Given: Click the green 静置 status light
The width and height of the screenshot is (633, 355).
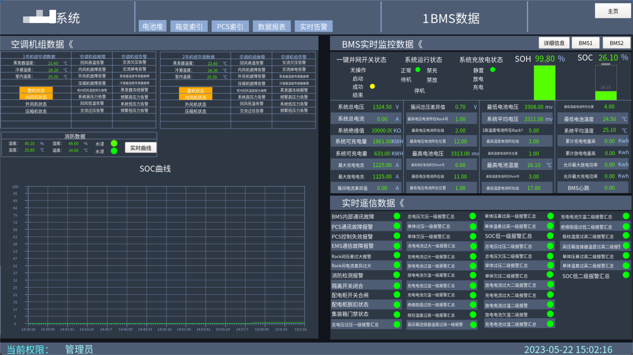Looking at the screenshot, I should coord(493,70).
